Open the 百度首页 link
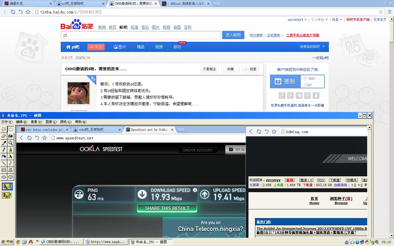This screenshot has height=246, width=394. (x=380, y=20)
